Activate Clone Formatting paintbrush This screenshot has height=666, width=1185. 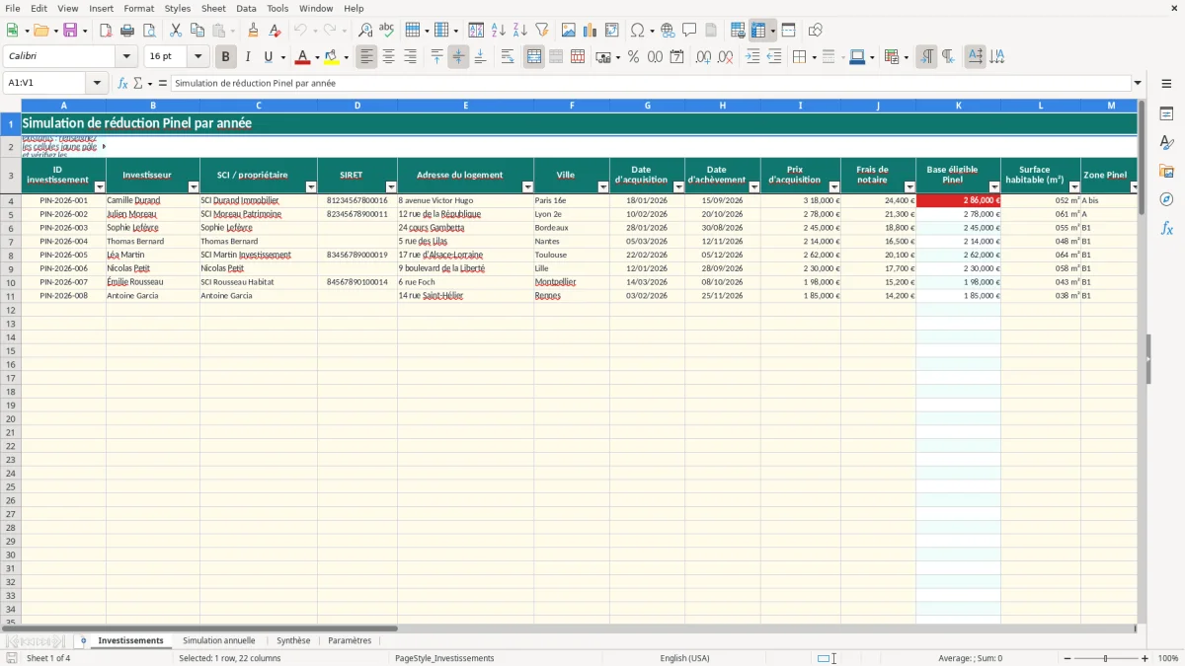pos(254,31)
